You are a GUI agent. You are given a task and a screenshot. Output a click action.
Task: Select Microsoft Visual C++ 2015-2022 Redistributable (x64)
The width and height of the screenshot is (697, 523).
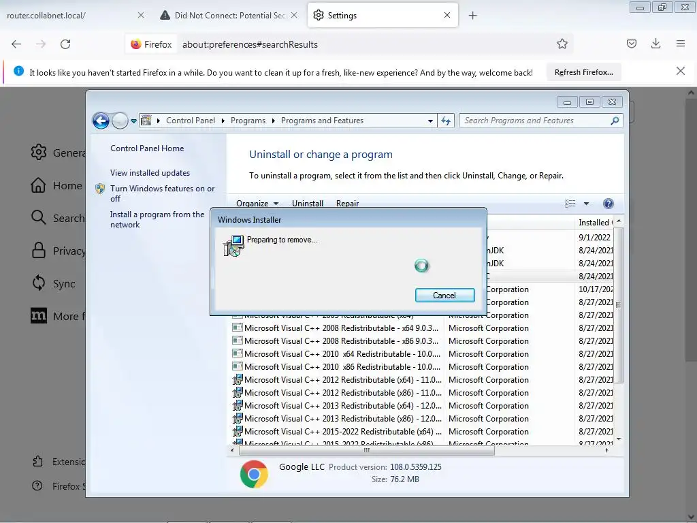pos(341,431)
